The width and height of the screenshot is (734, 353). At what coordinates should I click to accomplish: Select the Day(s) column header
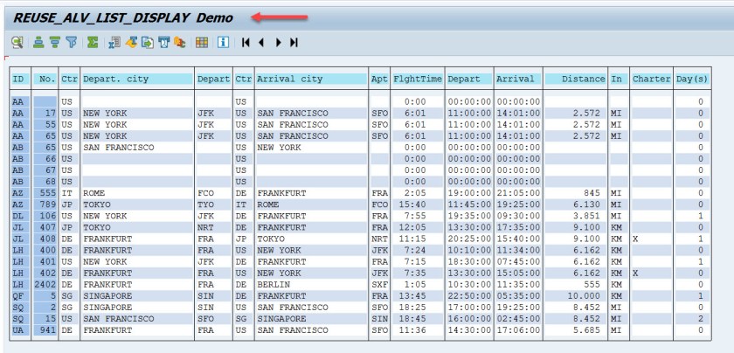click(692, 80)
